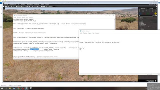The image size is (160, 90).
Task: Open the Запуск menu in editor
Action: tap(42, 4)
